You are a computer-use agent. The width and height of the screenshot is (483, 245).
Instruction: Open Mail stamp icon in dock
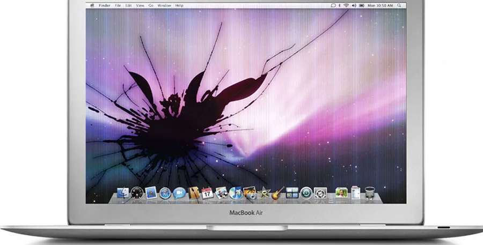pos(151,193)
